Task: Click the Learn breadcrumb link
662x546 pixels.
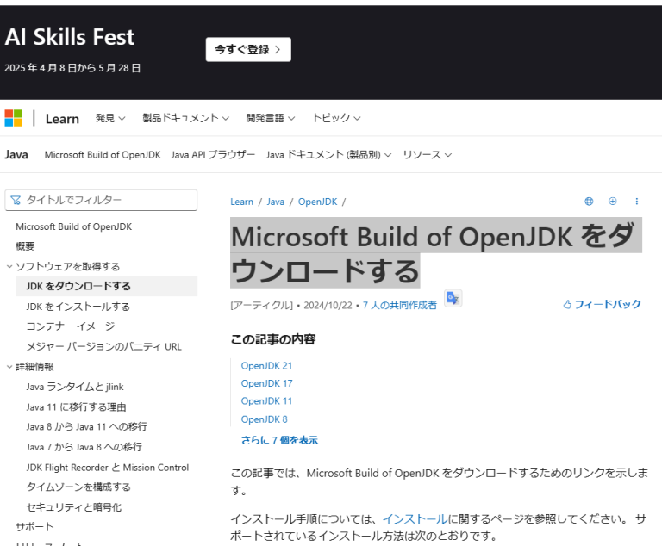Action: click(241, 202)
